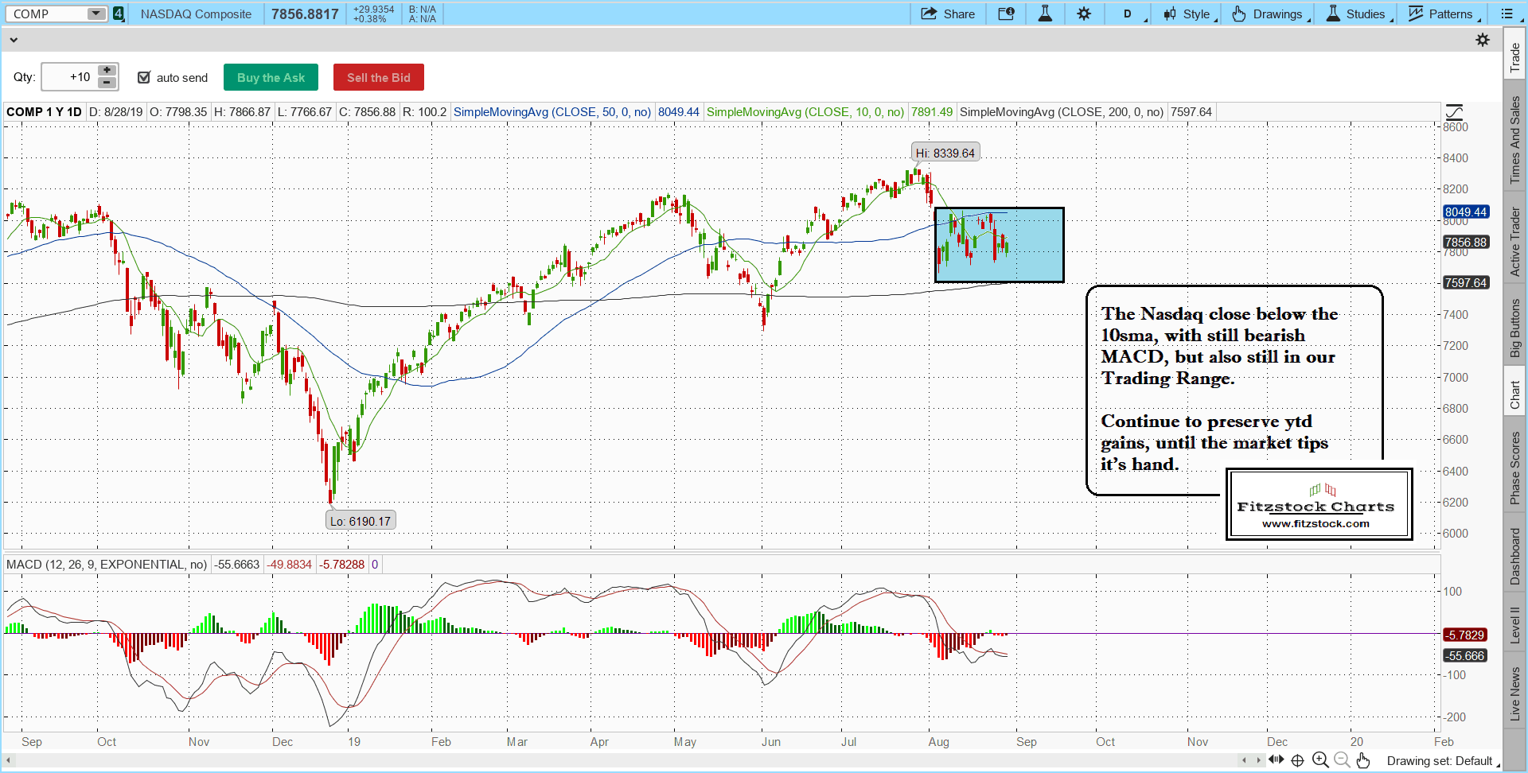Open the Style dropdown menu

pos(1190,14)
